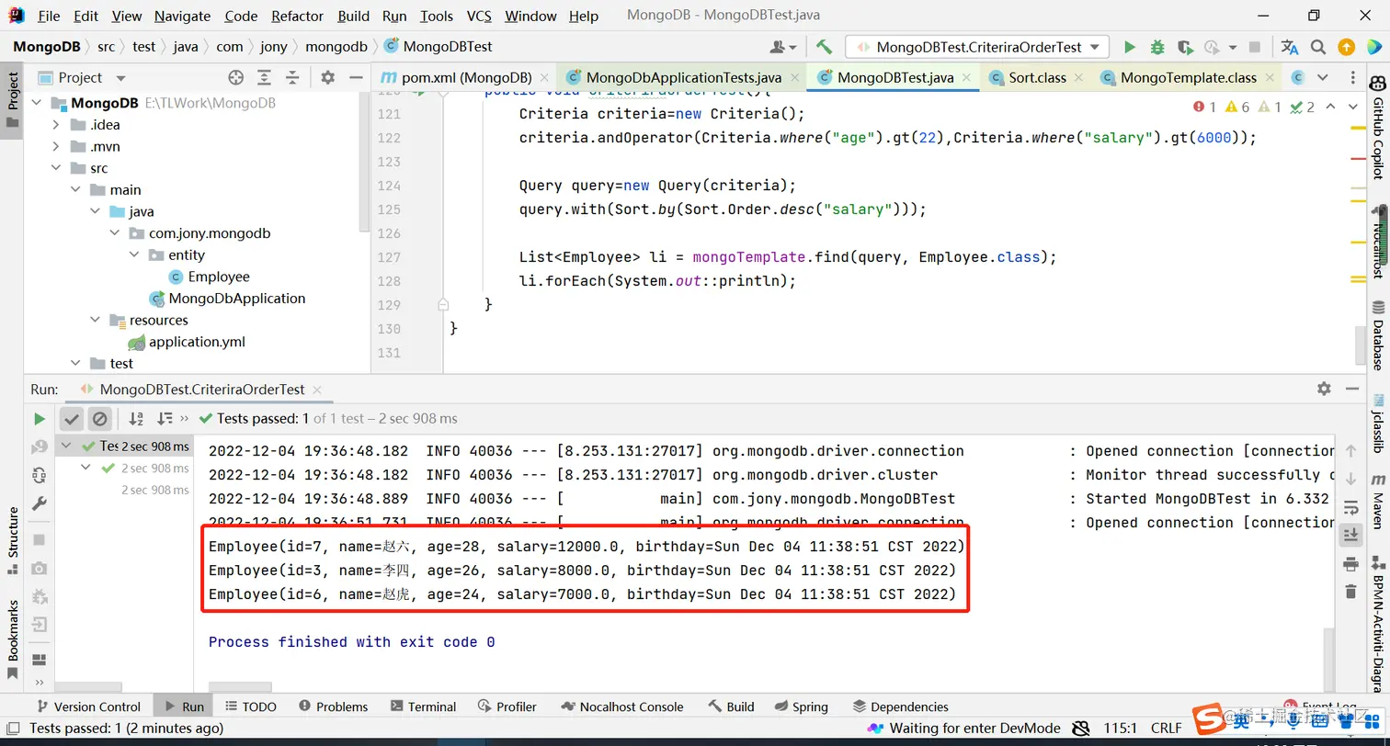Hide the Run panel with minus icon

1354,389
